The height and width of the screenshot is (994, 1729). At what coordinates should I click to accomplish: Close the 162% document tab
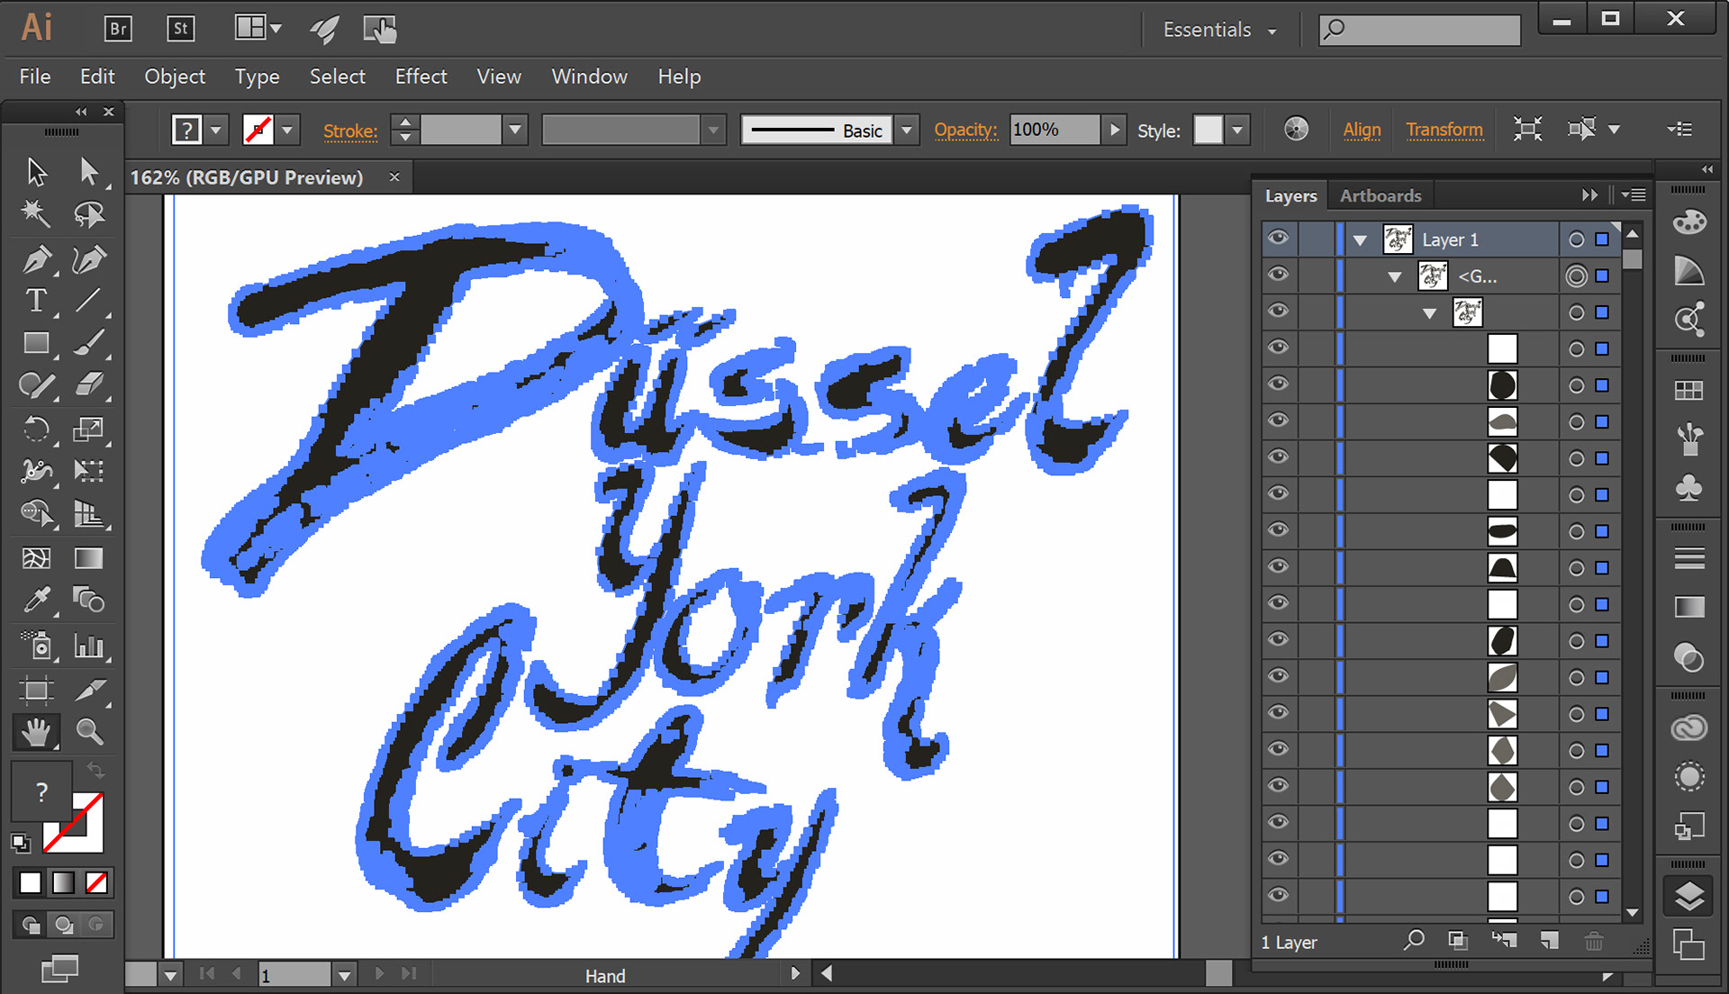point(394,176)
